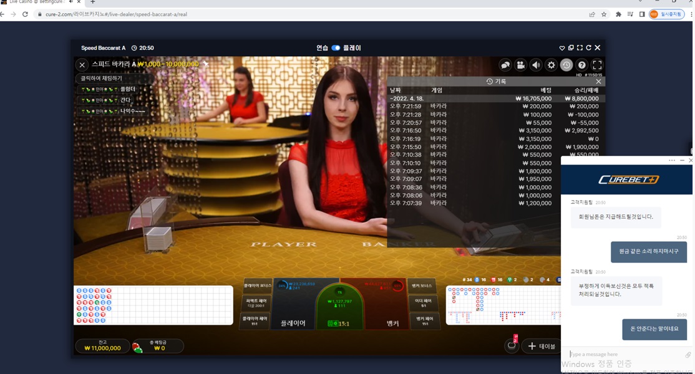Click the 잔고 balance ₩ 11,000,000
The width and height of the screenshot is (695, 374).
(x=102, y=346)
